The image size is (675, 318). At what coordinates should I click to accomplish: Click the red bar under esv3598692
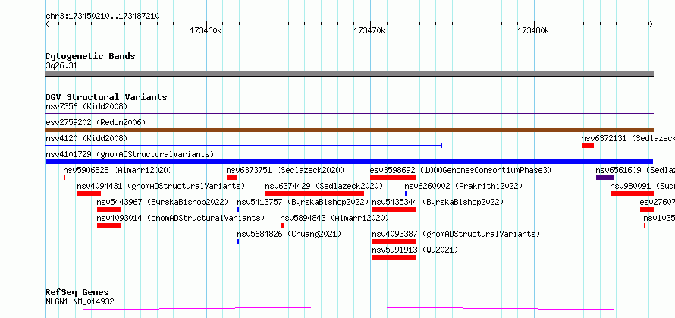tap(393, 178)
